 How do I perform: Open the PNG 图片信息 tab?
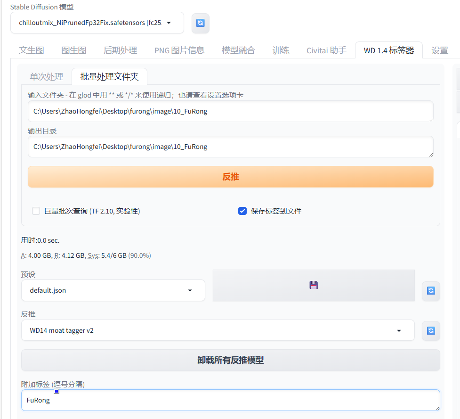[x=179, y=50]
